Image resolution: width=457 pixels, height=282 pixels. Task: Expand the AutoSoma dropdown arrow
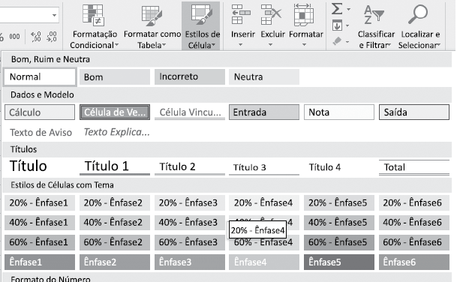pyautogui.click(x=348, y=10)
